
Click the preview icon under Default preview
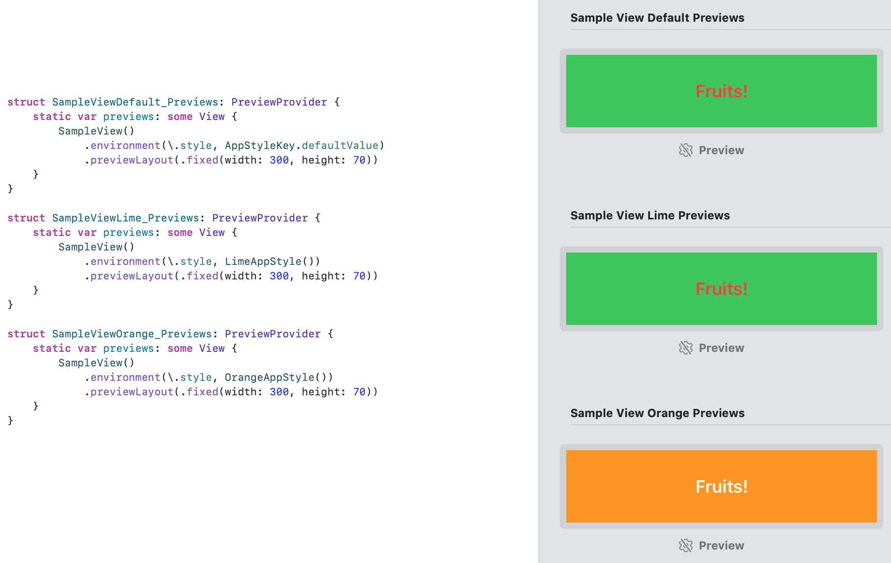tap(685, 150)
